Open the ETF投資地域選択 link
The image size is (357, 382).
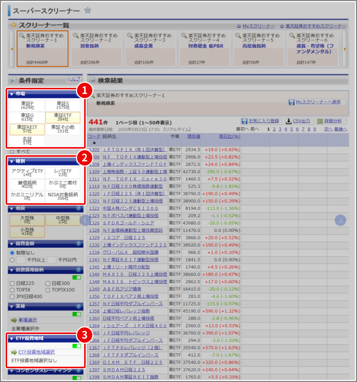[x=36, y=352]
